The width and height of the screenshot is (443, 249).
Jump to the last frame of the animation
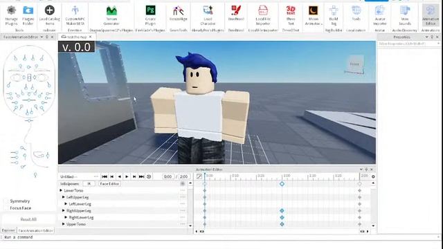point(141,176)
